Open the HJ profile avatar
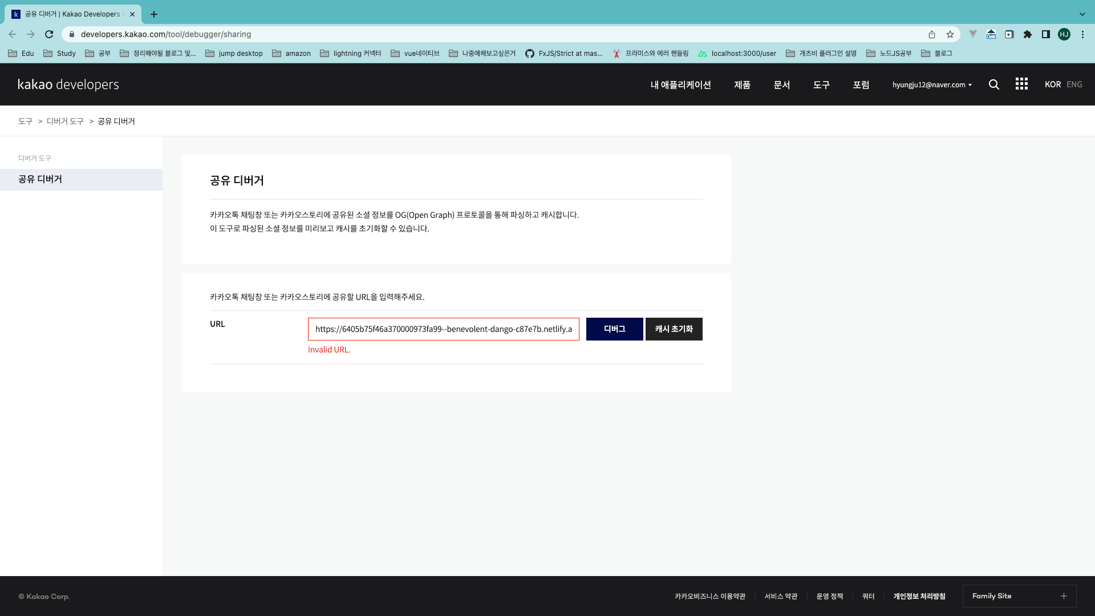 (x=1064, y=34)
